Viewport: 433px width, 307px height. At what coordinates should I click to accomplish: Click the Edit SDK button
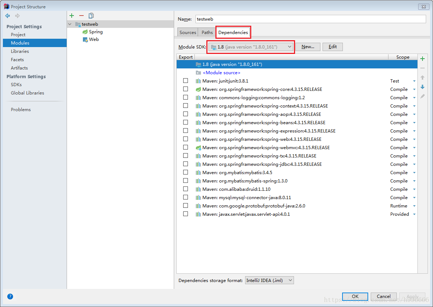(x=332, y=47)
